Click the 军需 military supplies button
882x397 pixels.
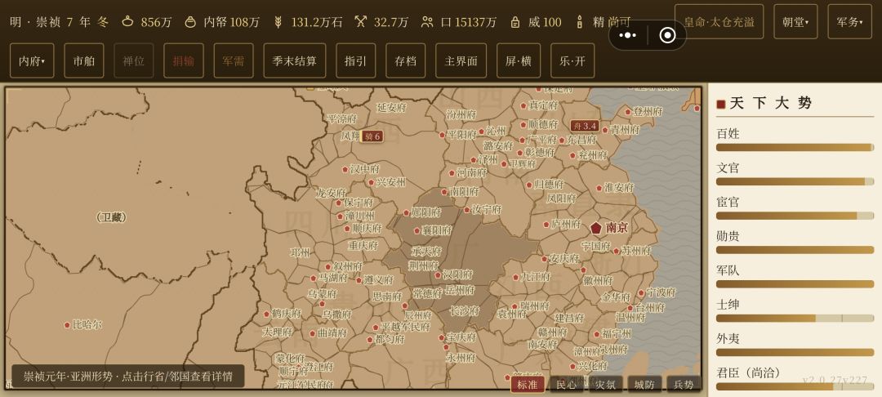(x=234, y=60)
